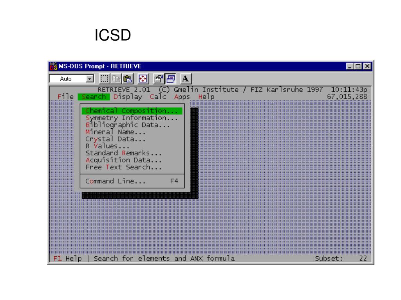Select Free Text Search... item
401x300 pixels.
pos(132,167)
